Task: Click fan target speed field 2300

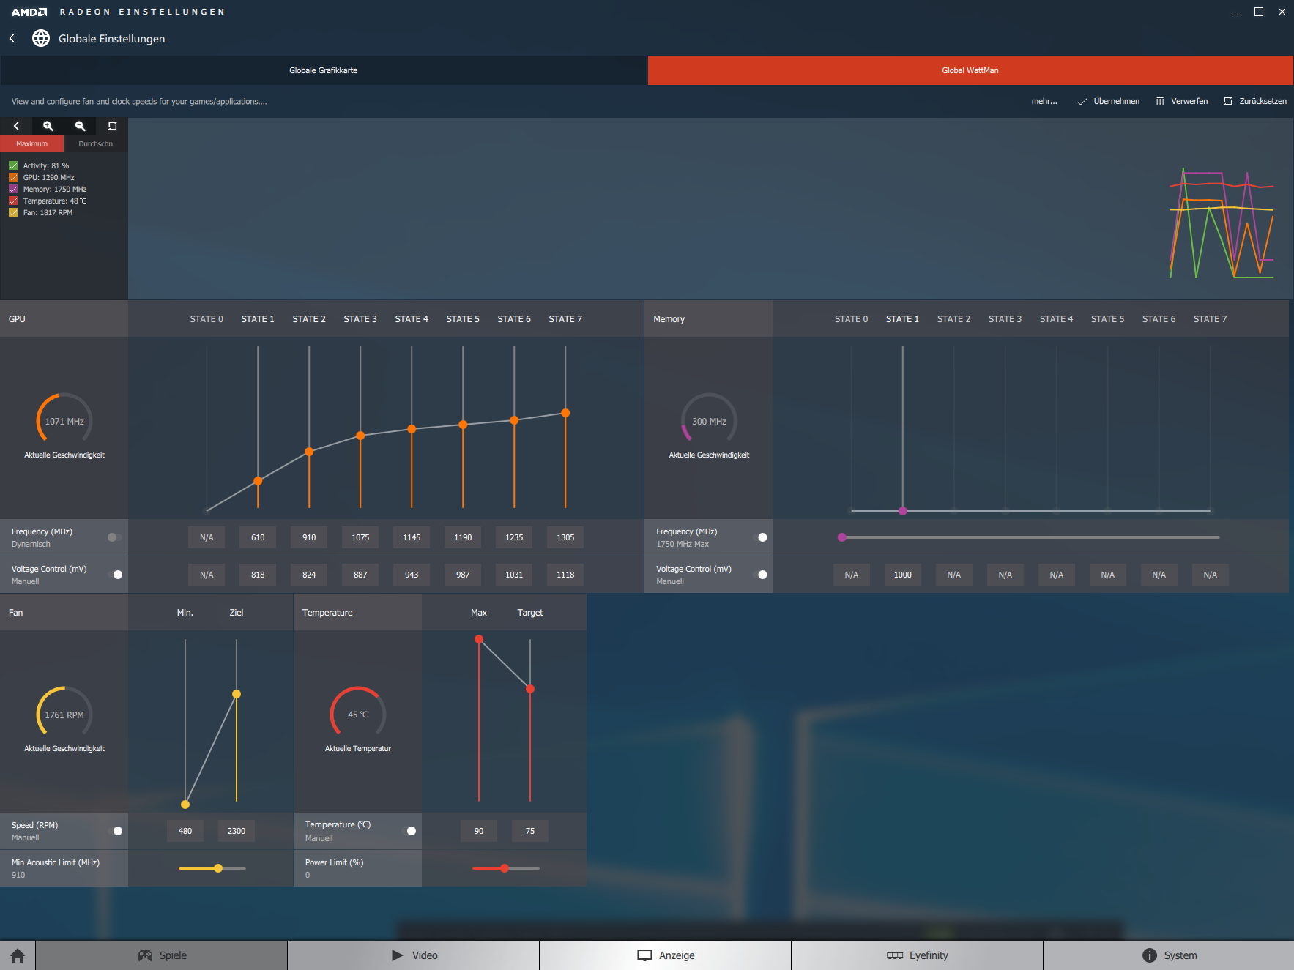Action: [x=237, y=831]
